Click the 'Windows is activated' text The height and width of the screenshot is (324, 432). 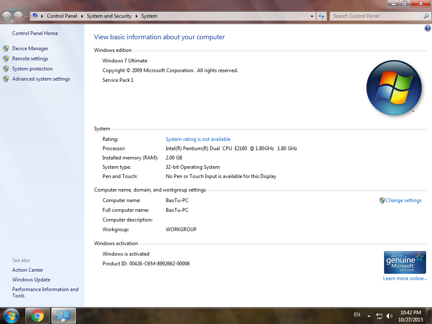pos(126,254)
